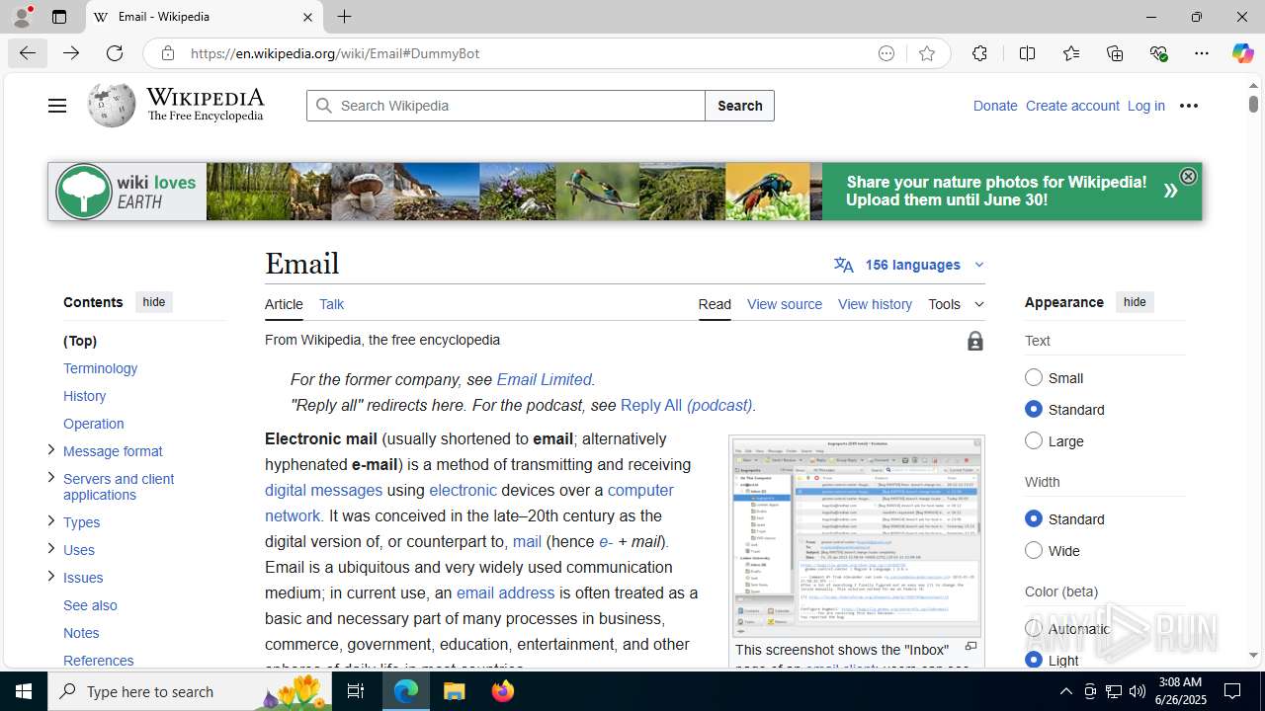Open Collections icon in Edge toolbar
Screen dimensions: 1265x711
coord(1115,53)
